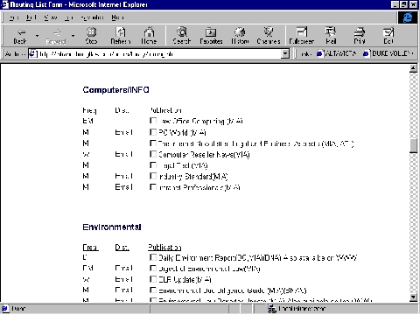Image resolution: width=420 pixels, height=315 pixels.
Task: Click the Done status bar text
Action: tap(18, 309)
